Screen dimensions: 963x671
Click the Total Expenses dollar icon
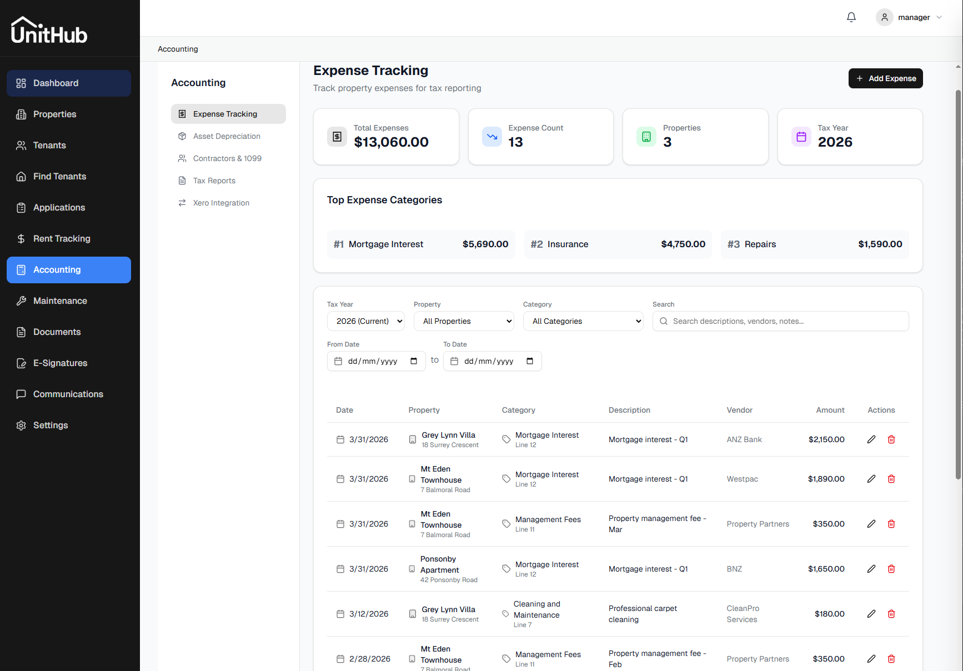pos(337,137)
